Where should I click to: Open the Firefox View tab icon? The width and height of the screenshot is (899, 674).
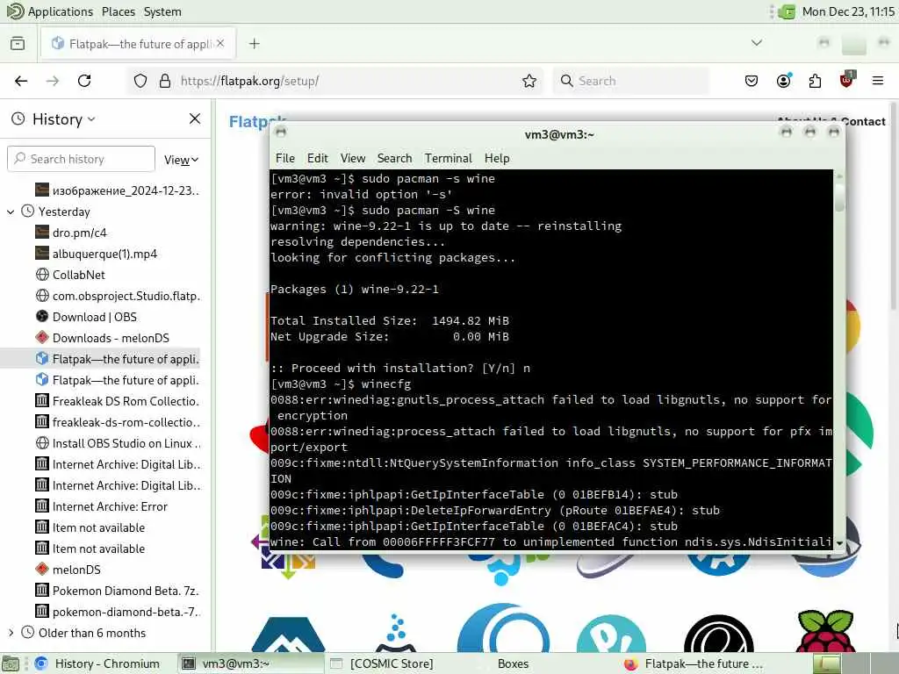coord(18,44)
